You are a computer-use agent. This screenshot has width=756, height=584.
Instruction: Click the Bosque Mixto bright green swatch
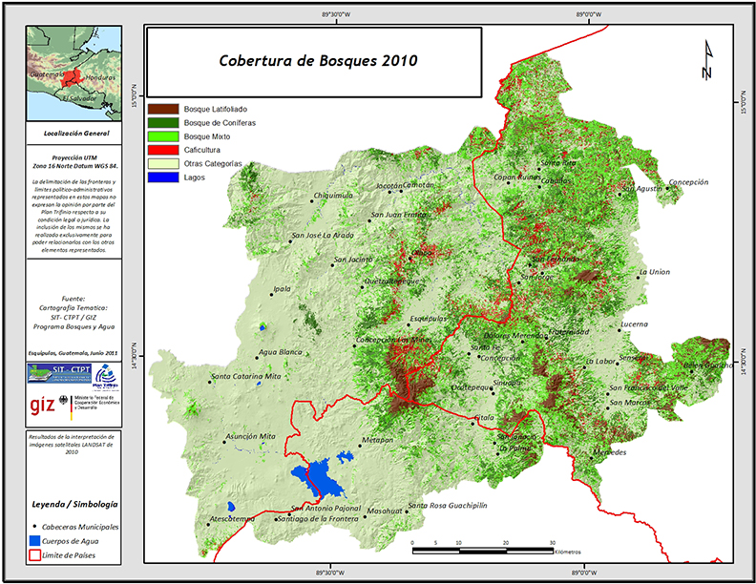163,137
